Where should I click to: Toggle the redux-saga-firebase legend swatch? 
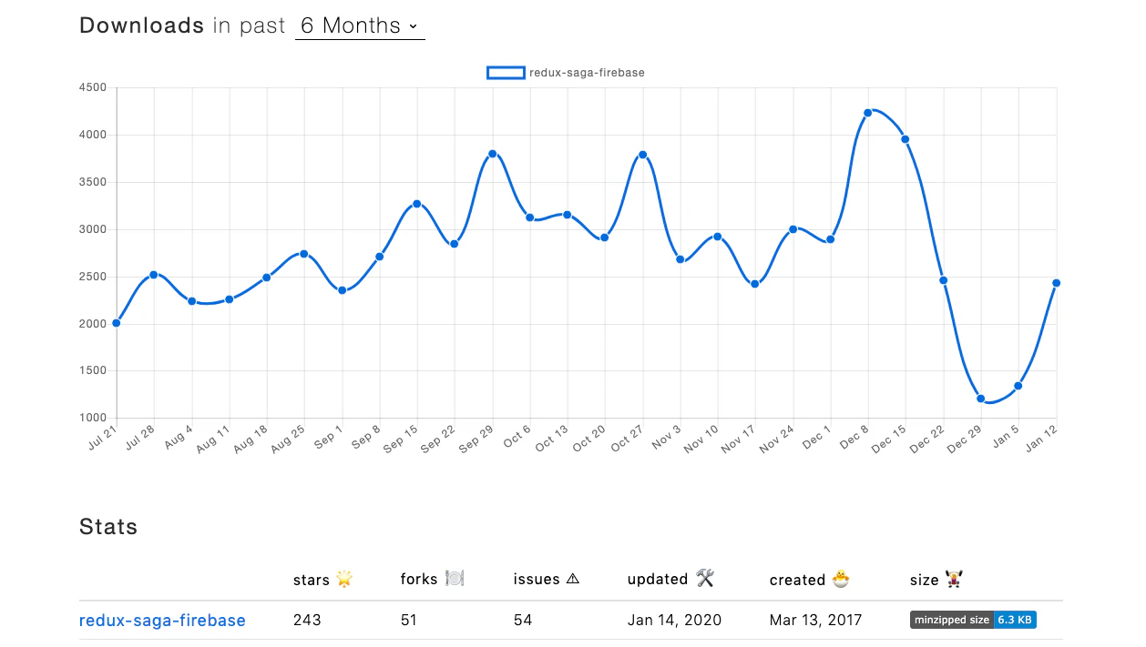tap(506, 73)
